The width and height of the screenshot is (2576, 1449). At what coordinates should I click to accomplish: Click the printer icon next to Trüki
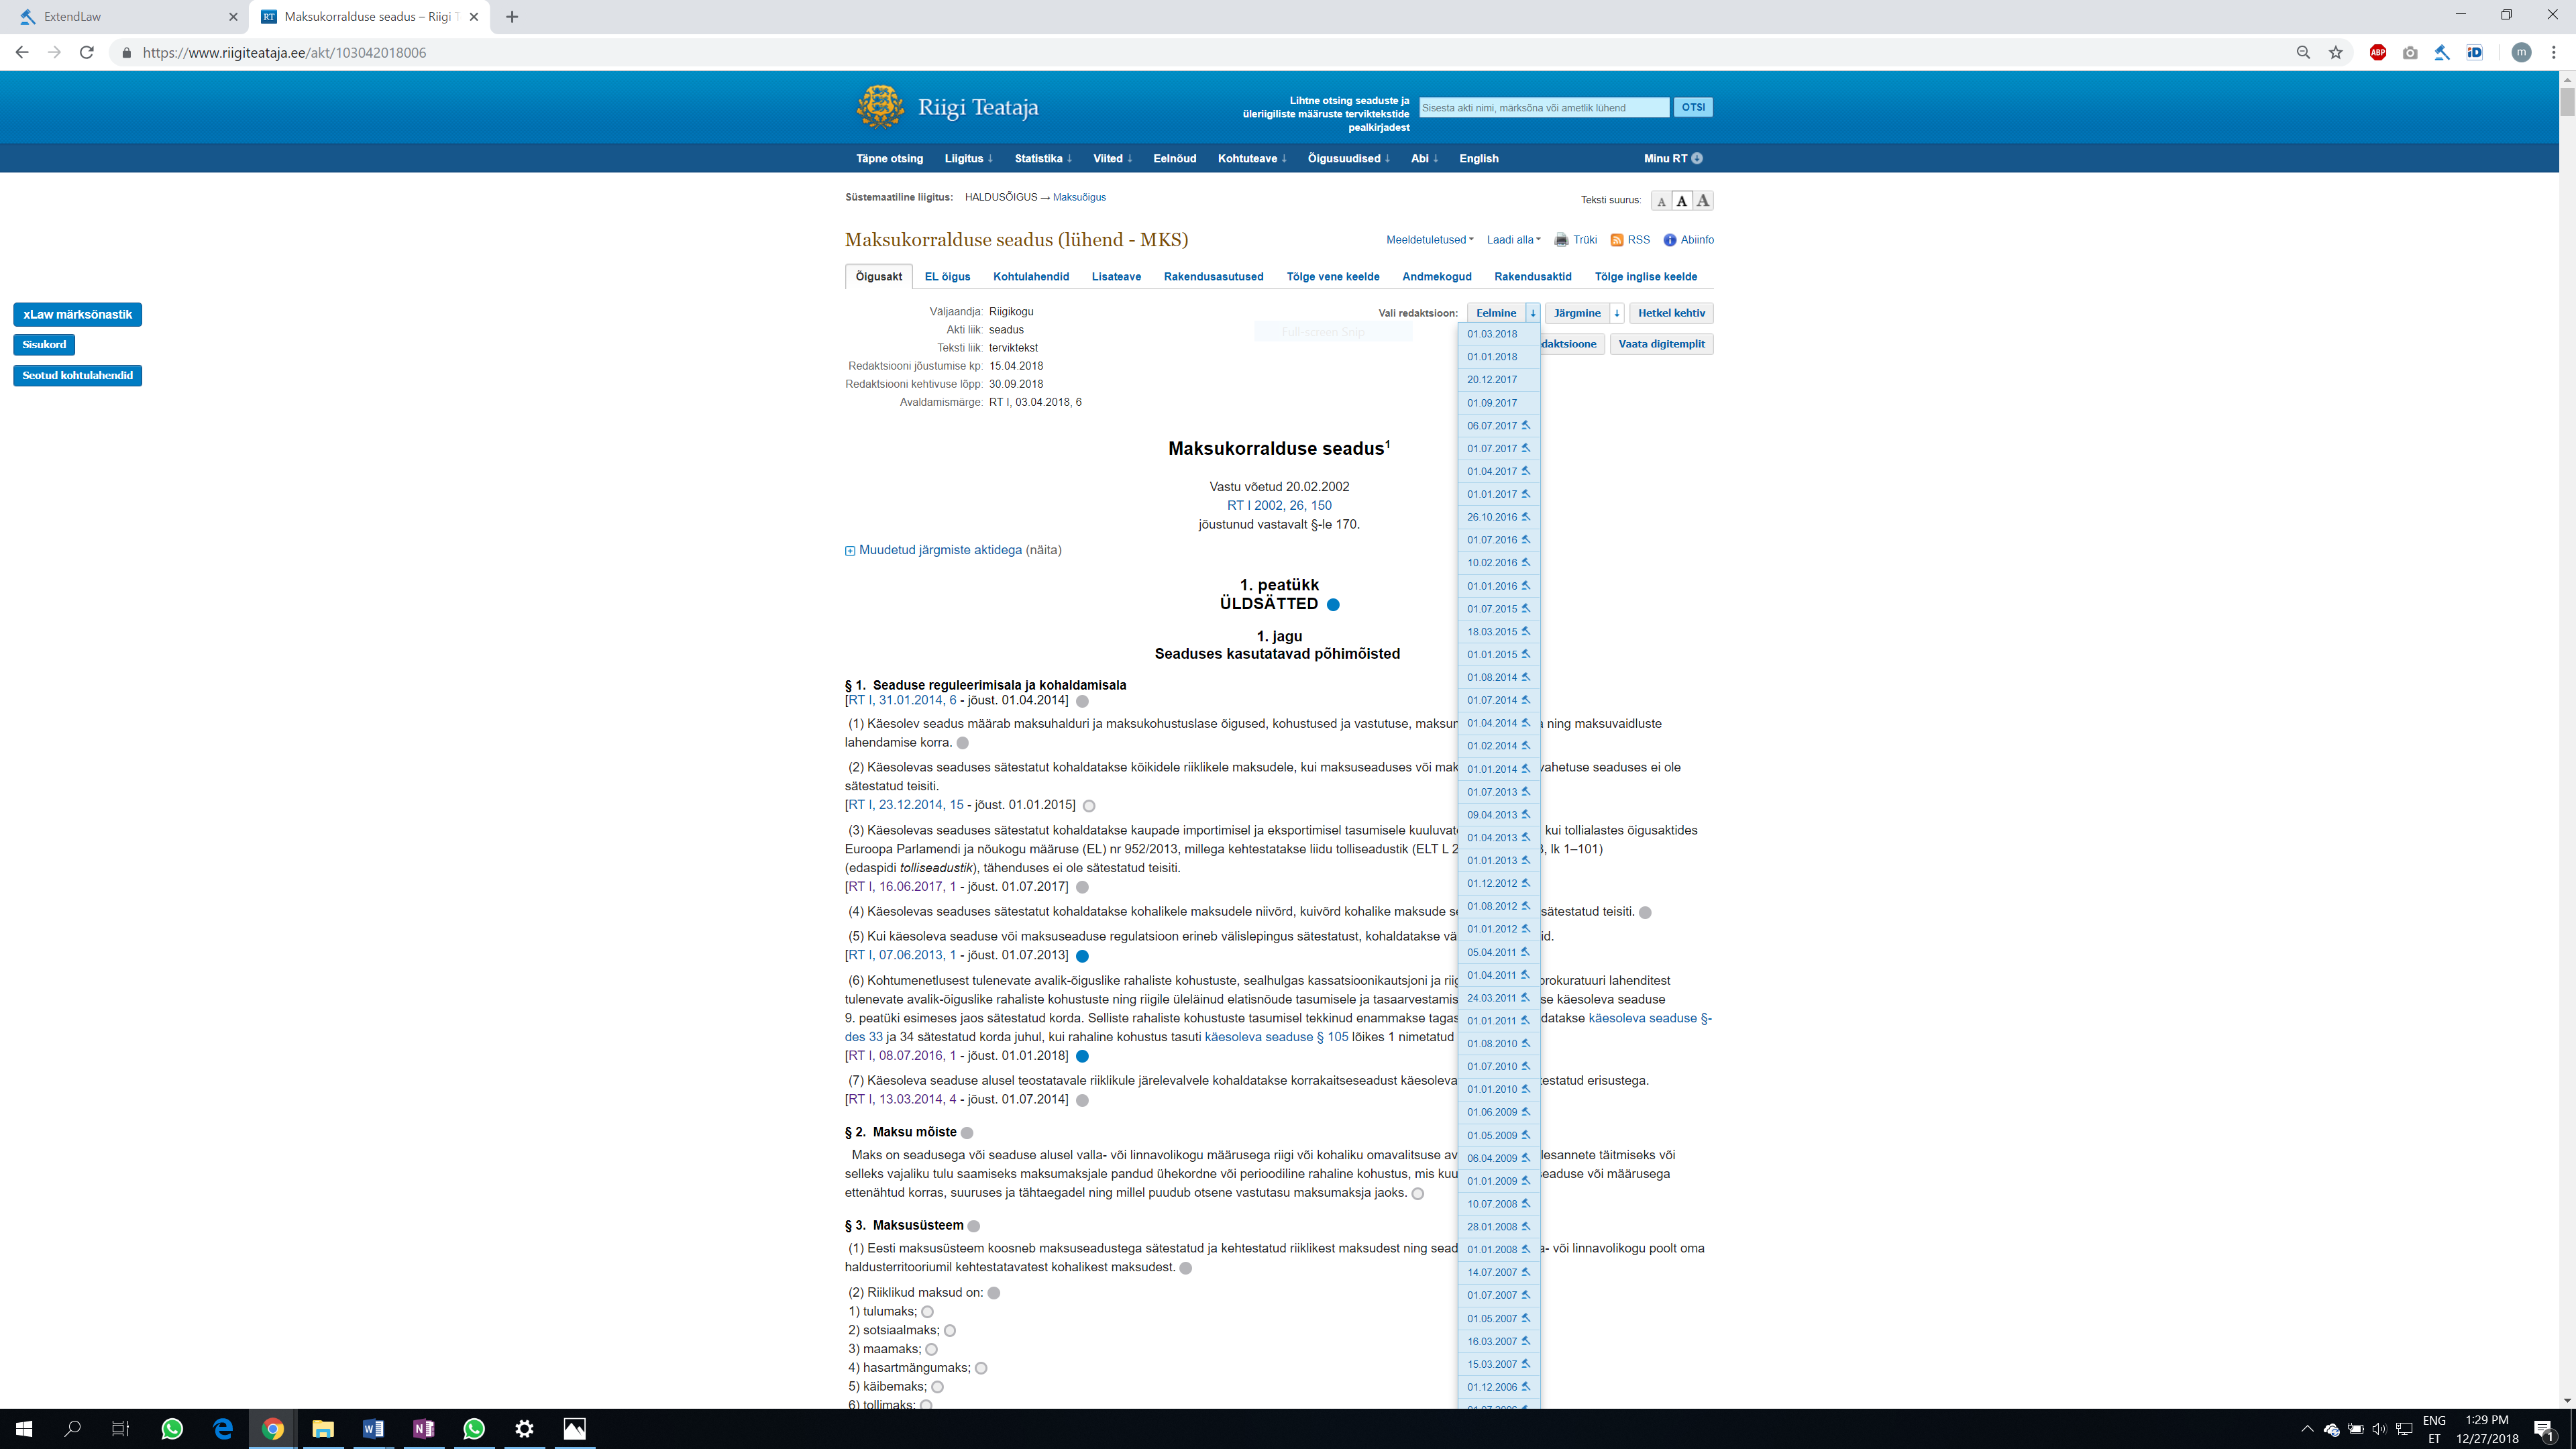(1561, 240)
